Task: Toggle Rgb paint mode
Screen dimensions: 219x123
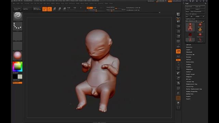Action: tap(75, 8)
